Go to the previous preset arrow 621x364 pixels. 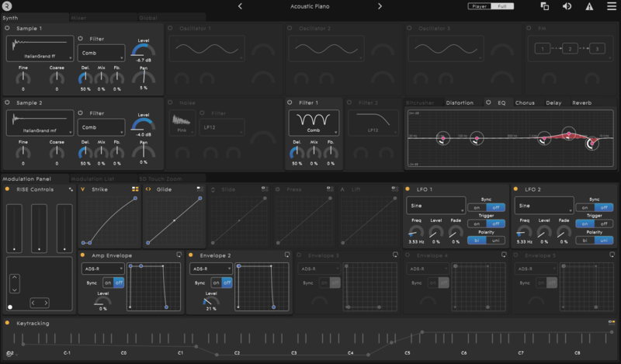(x=240, y=6)
